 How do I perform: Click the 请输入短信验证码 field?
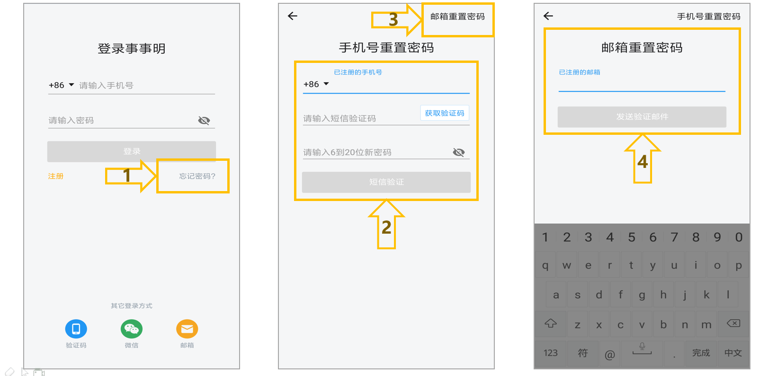(361, 118)
